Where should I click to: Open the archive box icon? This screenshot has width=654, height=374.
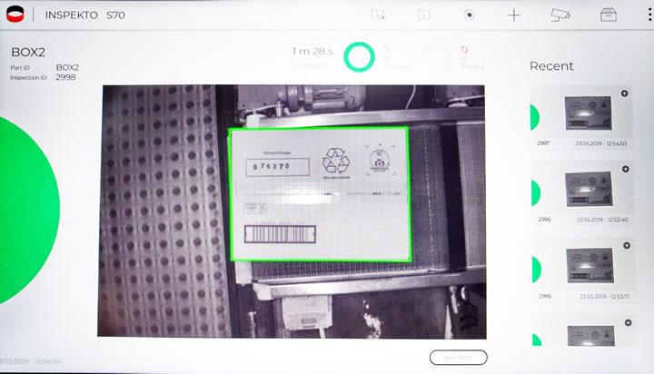coord(608,15)
